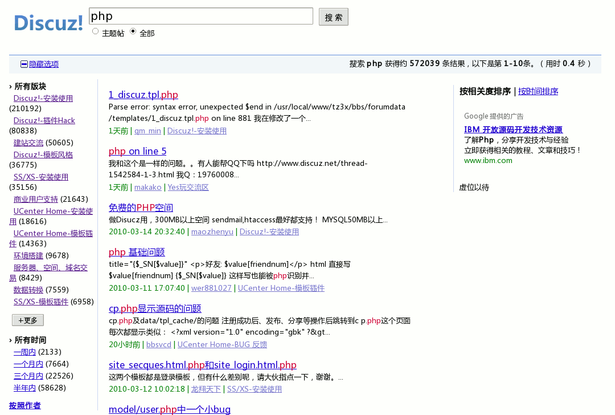
Task: Open result titled 1_discuz.tpl.php
Action: [x=143, y=95]
